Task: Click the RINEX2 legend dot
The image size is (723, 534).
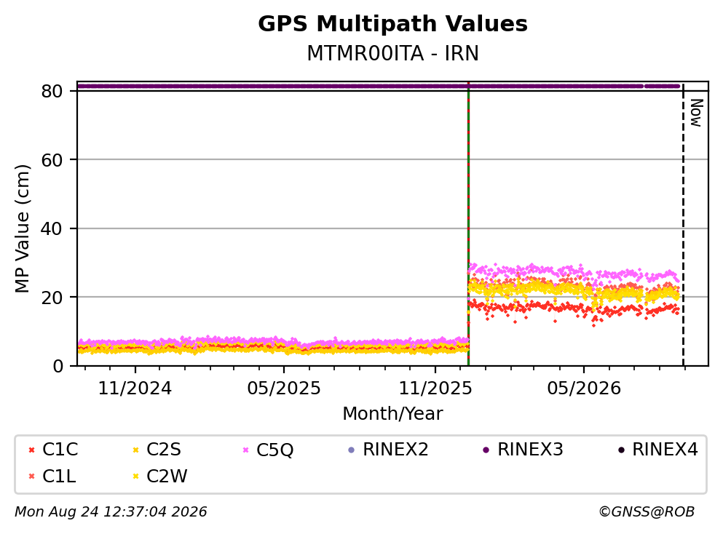Action: pyautogui.click(x=352, y=450)
